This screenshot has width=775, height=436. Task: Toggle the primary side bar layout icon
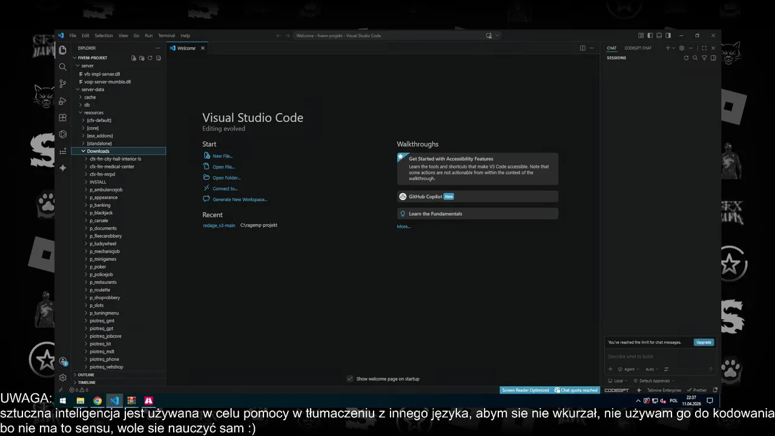(x=650, y=36)
